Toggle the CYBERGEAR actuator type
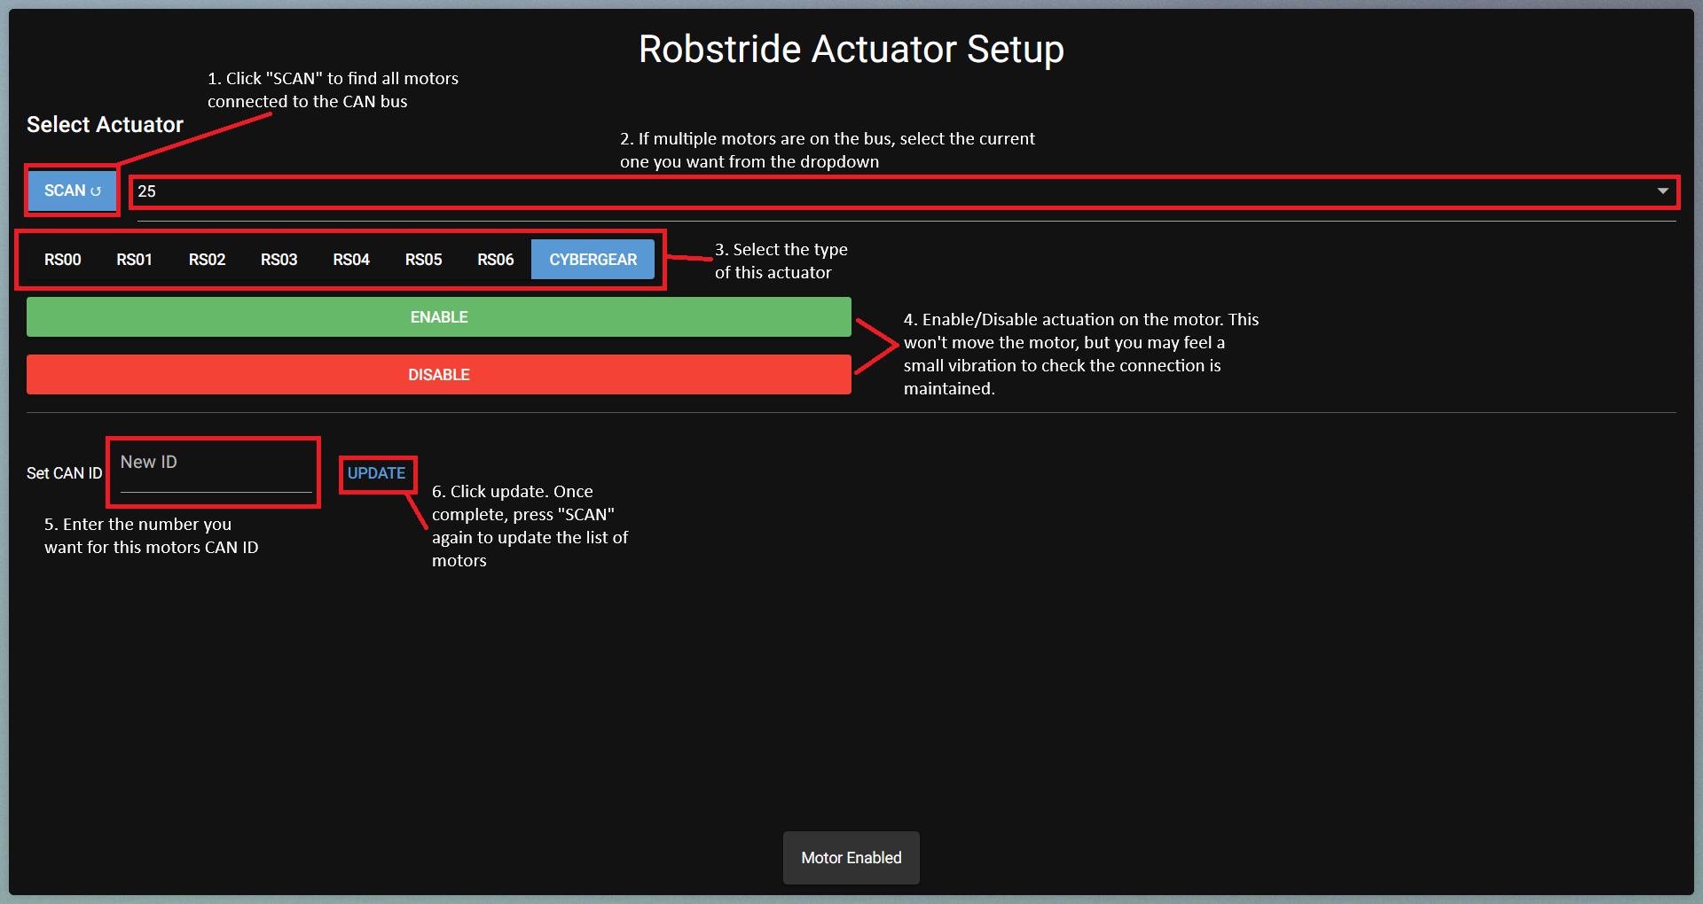 [593, 260]
